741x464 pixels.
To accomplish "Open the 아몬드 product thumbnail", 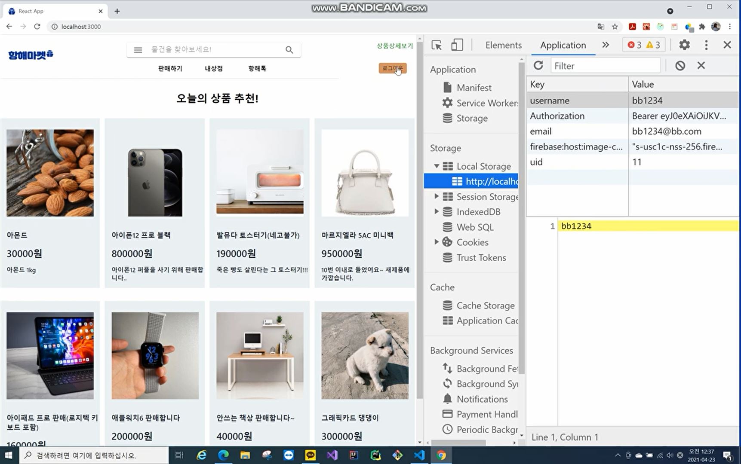I will (50, 173).
